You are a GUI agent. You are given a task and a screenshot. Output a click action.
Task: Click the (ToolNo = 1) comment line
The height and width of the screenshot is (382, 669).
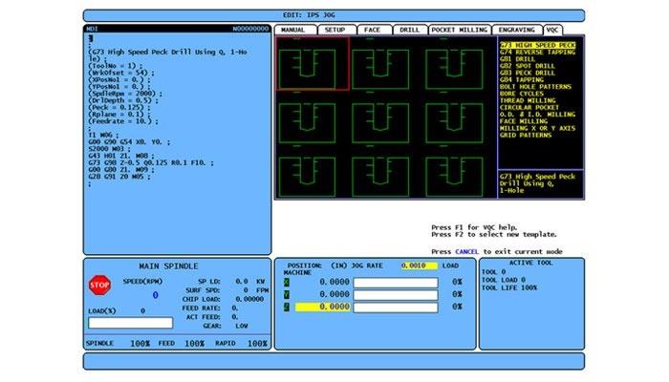coord(116,66)
